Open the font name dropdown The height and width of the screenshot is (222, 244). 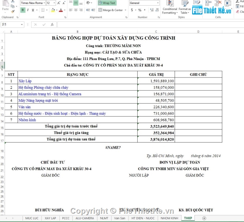(x=44, y=3)
